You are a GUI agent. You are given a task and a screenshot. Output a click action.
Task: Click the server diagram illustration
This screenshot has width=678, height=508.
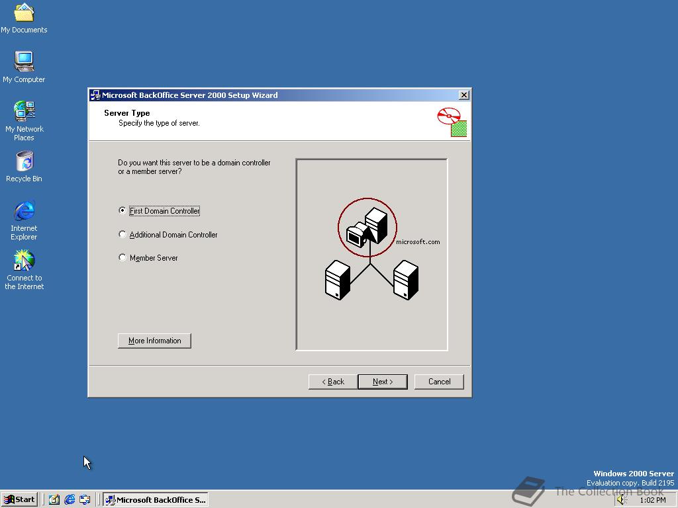tap(372, 255)
